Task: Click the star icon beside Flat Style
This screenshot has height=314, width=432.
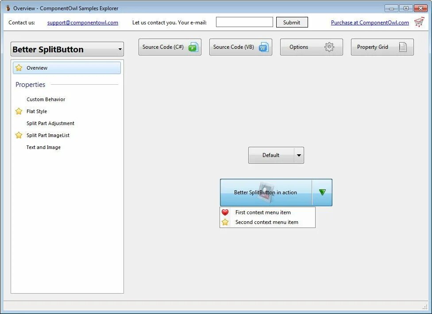Action: pos(19,111)
